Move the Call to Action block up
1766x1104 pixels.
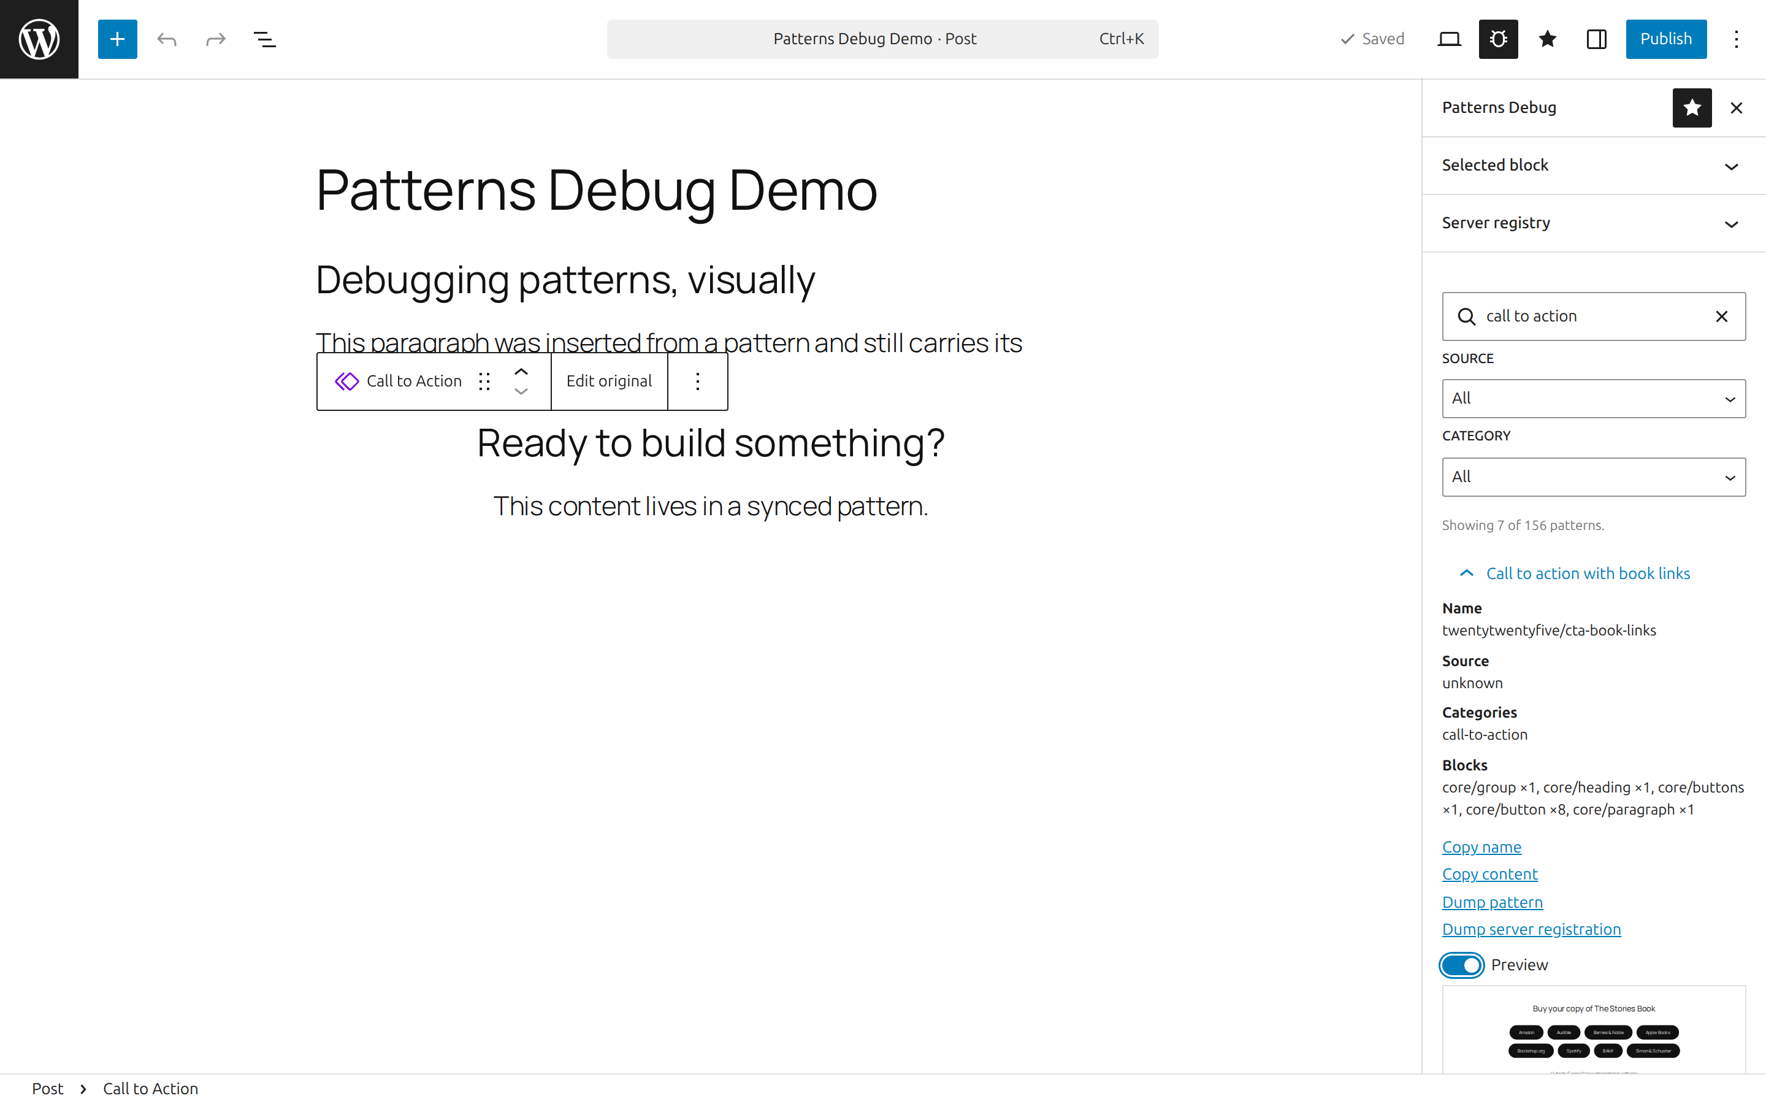click(521, 371)
